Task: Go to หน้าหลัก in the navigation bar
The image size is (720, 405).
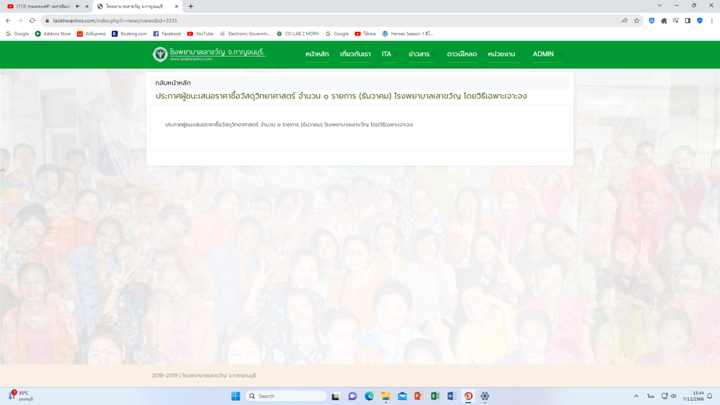Action: [317, 54]
